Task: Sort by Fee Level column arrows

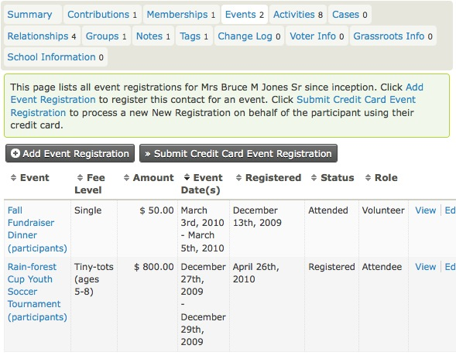Action: 80,178
